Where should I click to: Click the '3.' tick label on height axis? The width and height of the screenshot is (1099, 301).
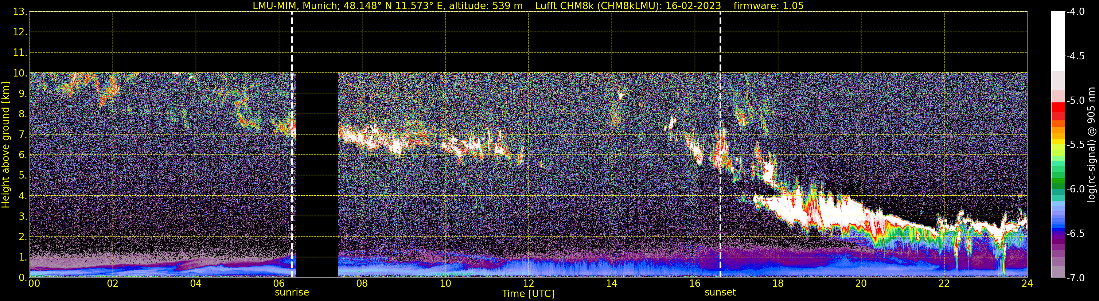tap(23, 216)
